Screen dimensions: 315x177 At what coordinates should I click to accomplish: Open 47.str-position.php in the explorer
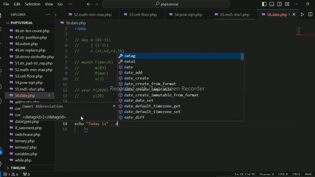coord(31,37)
